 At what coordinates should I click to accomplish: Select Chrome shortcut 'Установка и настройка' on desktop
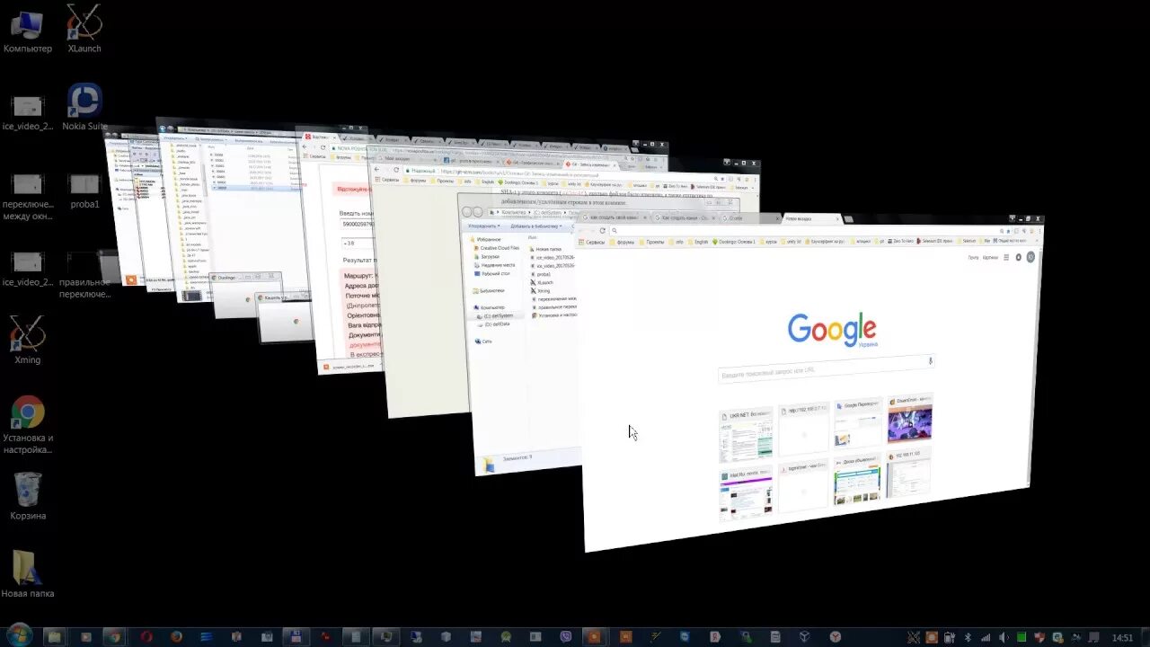click(x=28, y=424)
